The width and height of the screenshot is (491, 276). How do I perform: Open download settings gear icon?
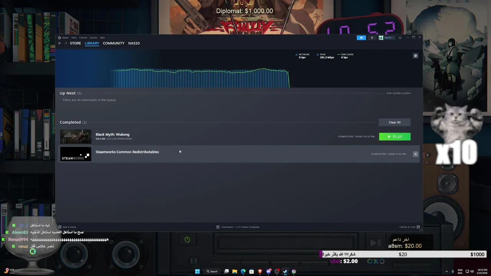(415, 56)
